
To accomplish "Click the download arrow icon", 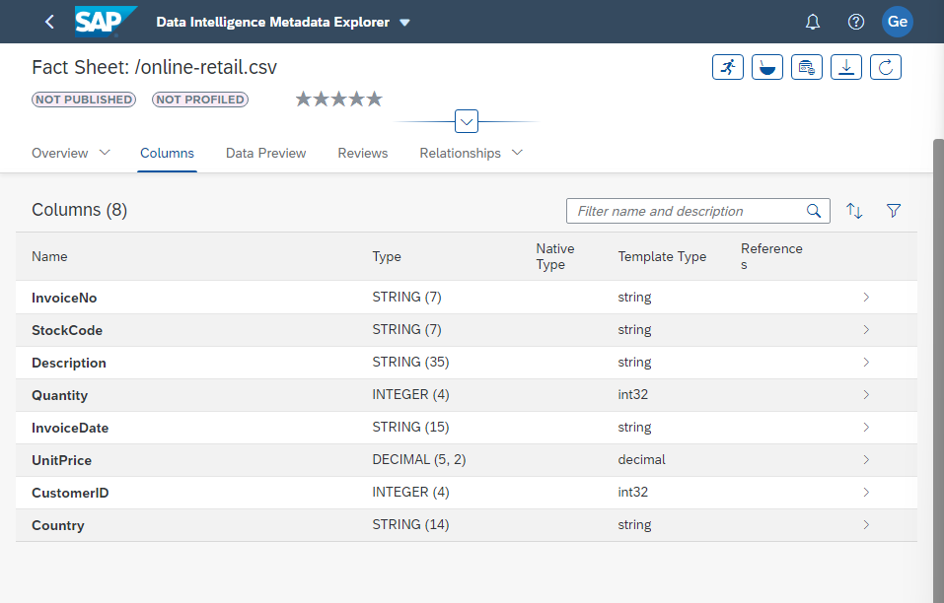I will pyautogui.click(x=846, y=67).
